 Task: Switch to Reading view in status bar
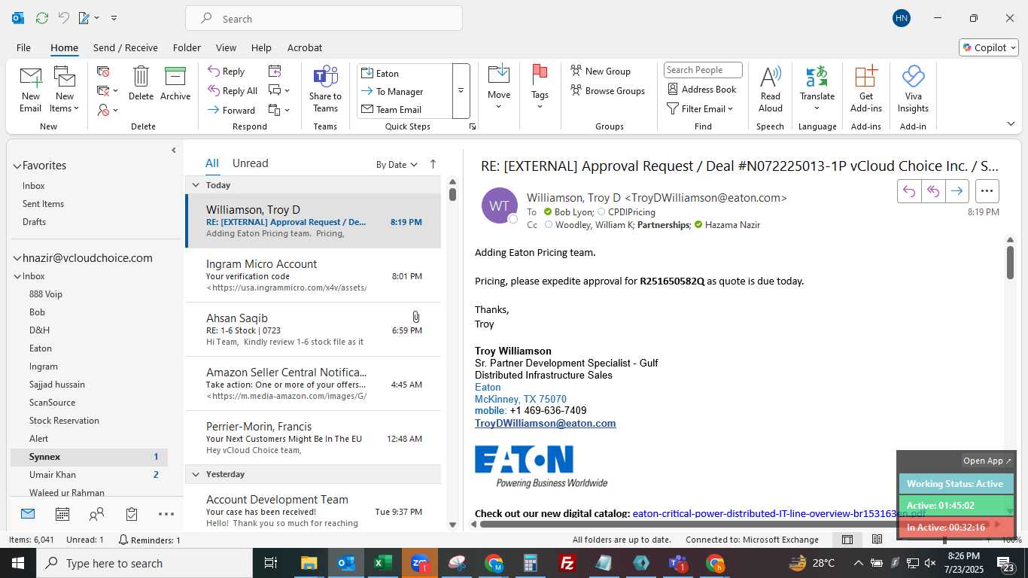877,540
